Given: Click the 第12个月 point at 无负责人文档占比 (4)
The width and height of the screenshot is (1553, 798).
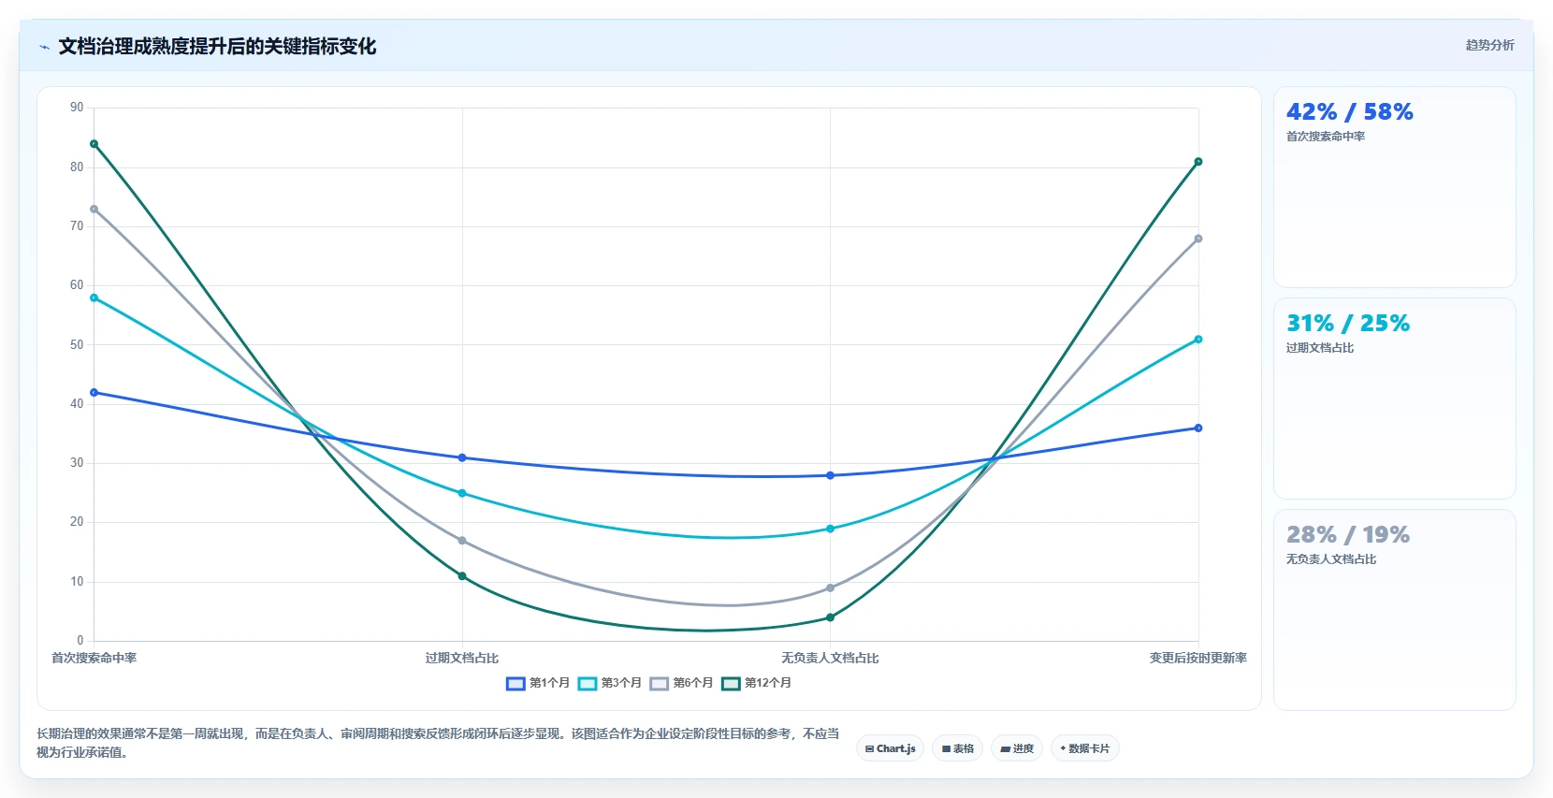Looking at the screenshot, I should [x=830, y=617].
